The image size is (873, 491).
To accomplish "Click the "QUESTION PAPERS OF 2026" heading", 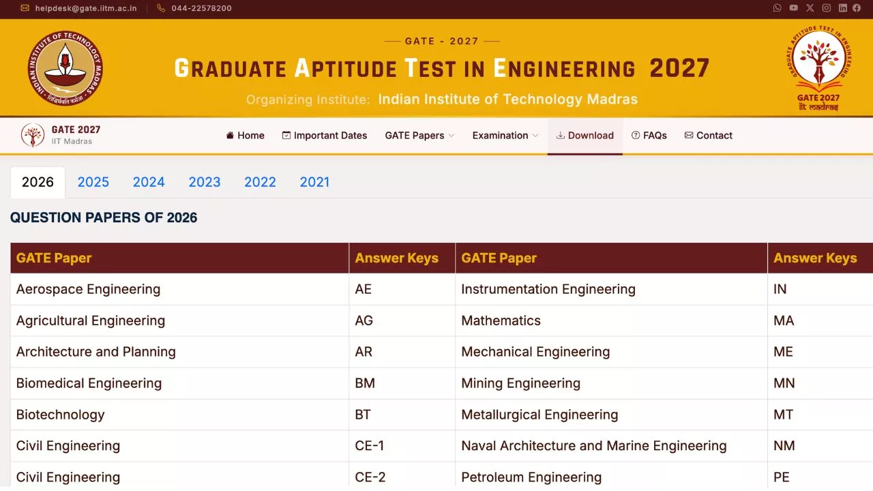I will (x=104, y=218).
